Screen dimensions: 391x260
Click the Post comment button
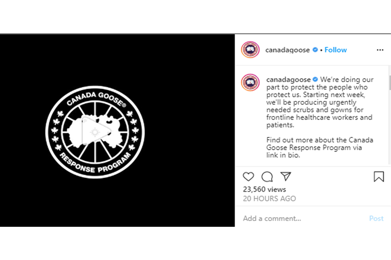tap(376, 219)
